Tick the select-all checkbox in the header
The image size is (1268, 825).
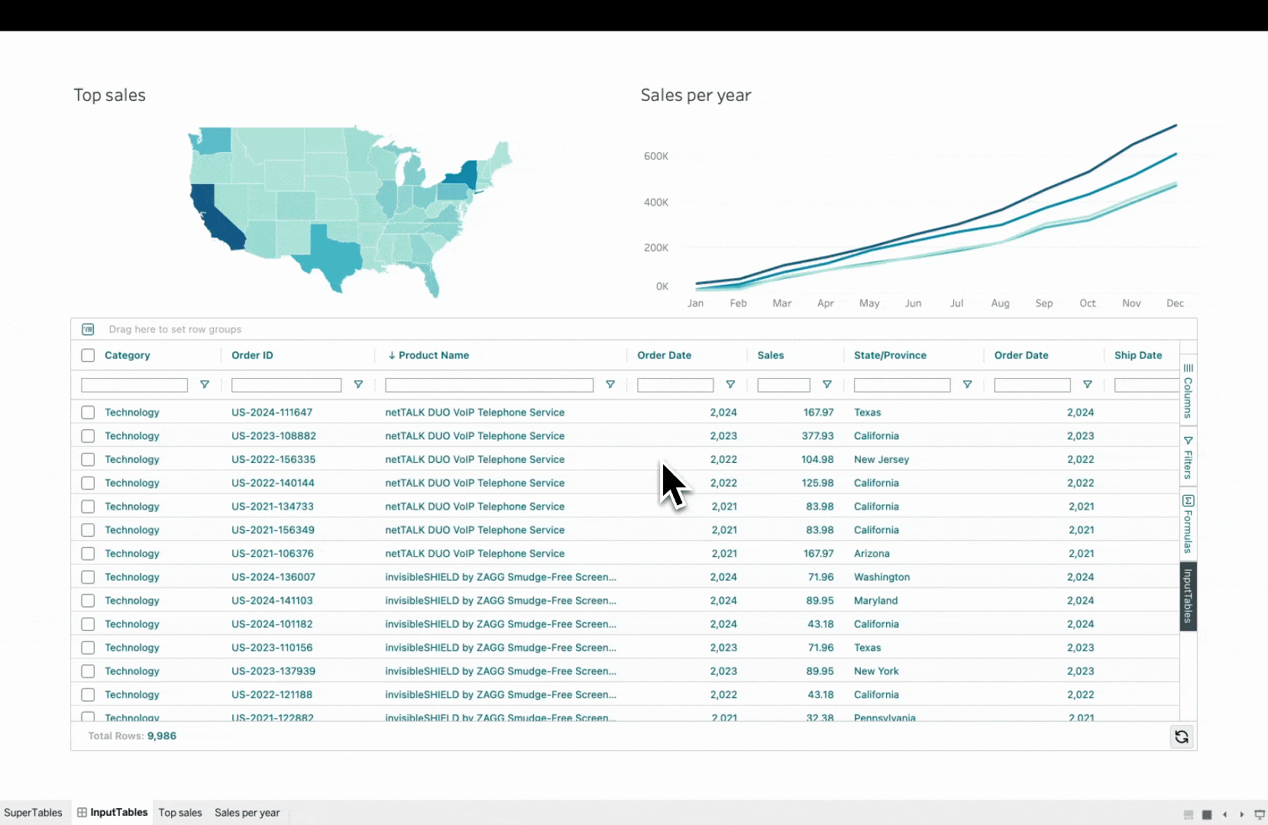point(88,355)
